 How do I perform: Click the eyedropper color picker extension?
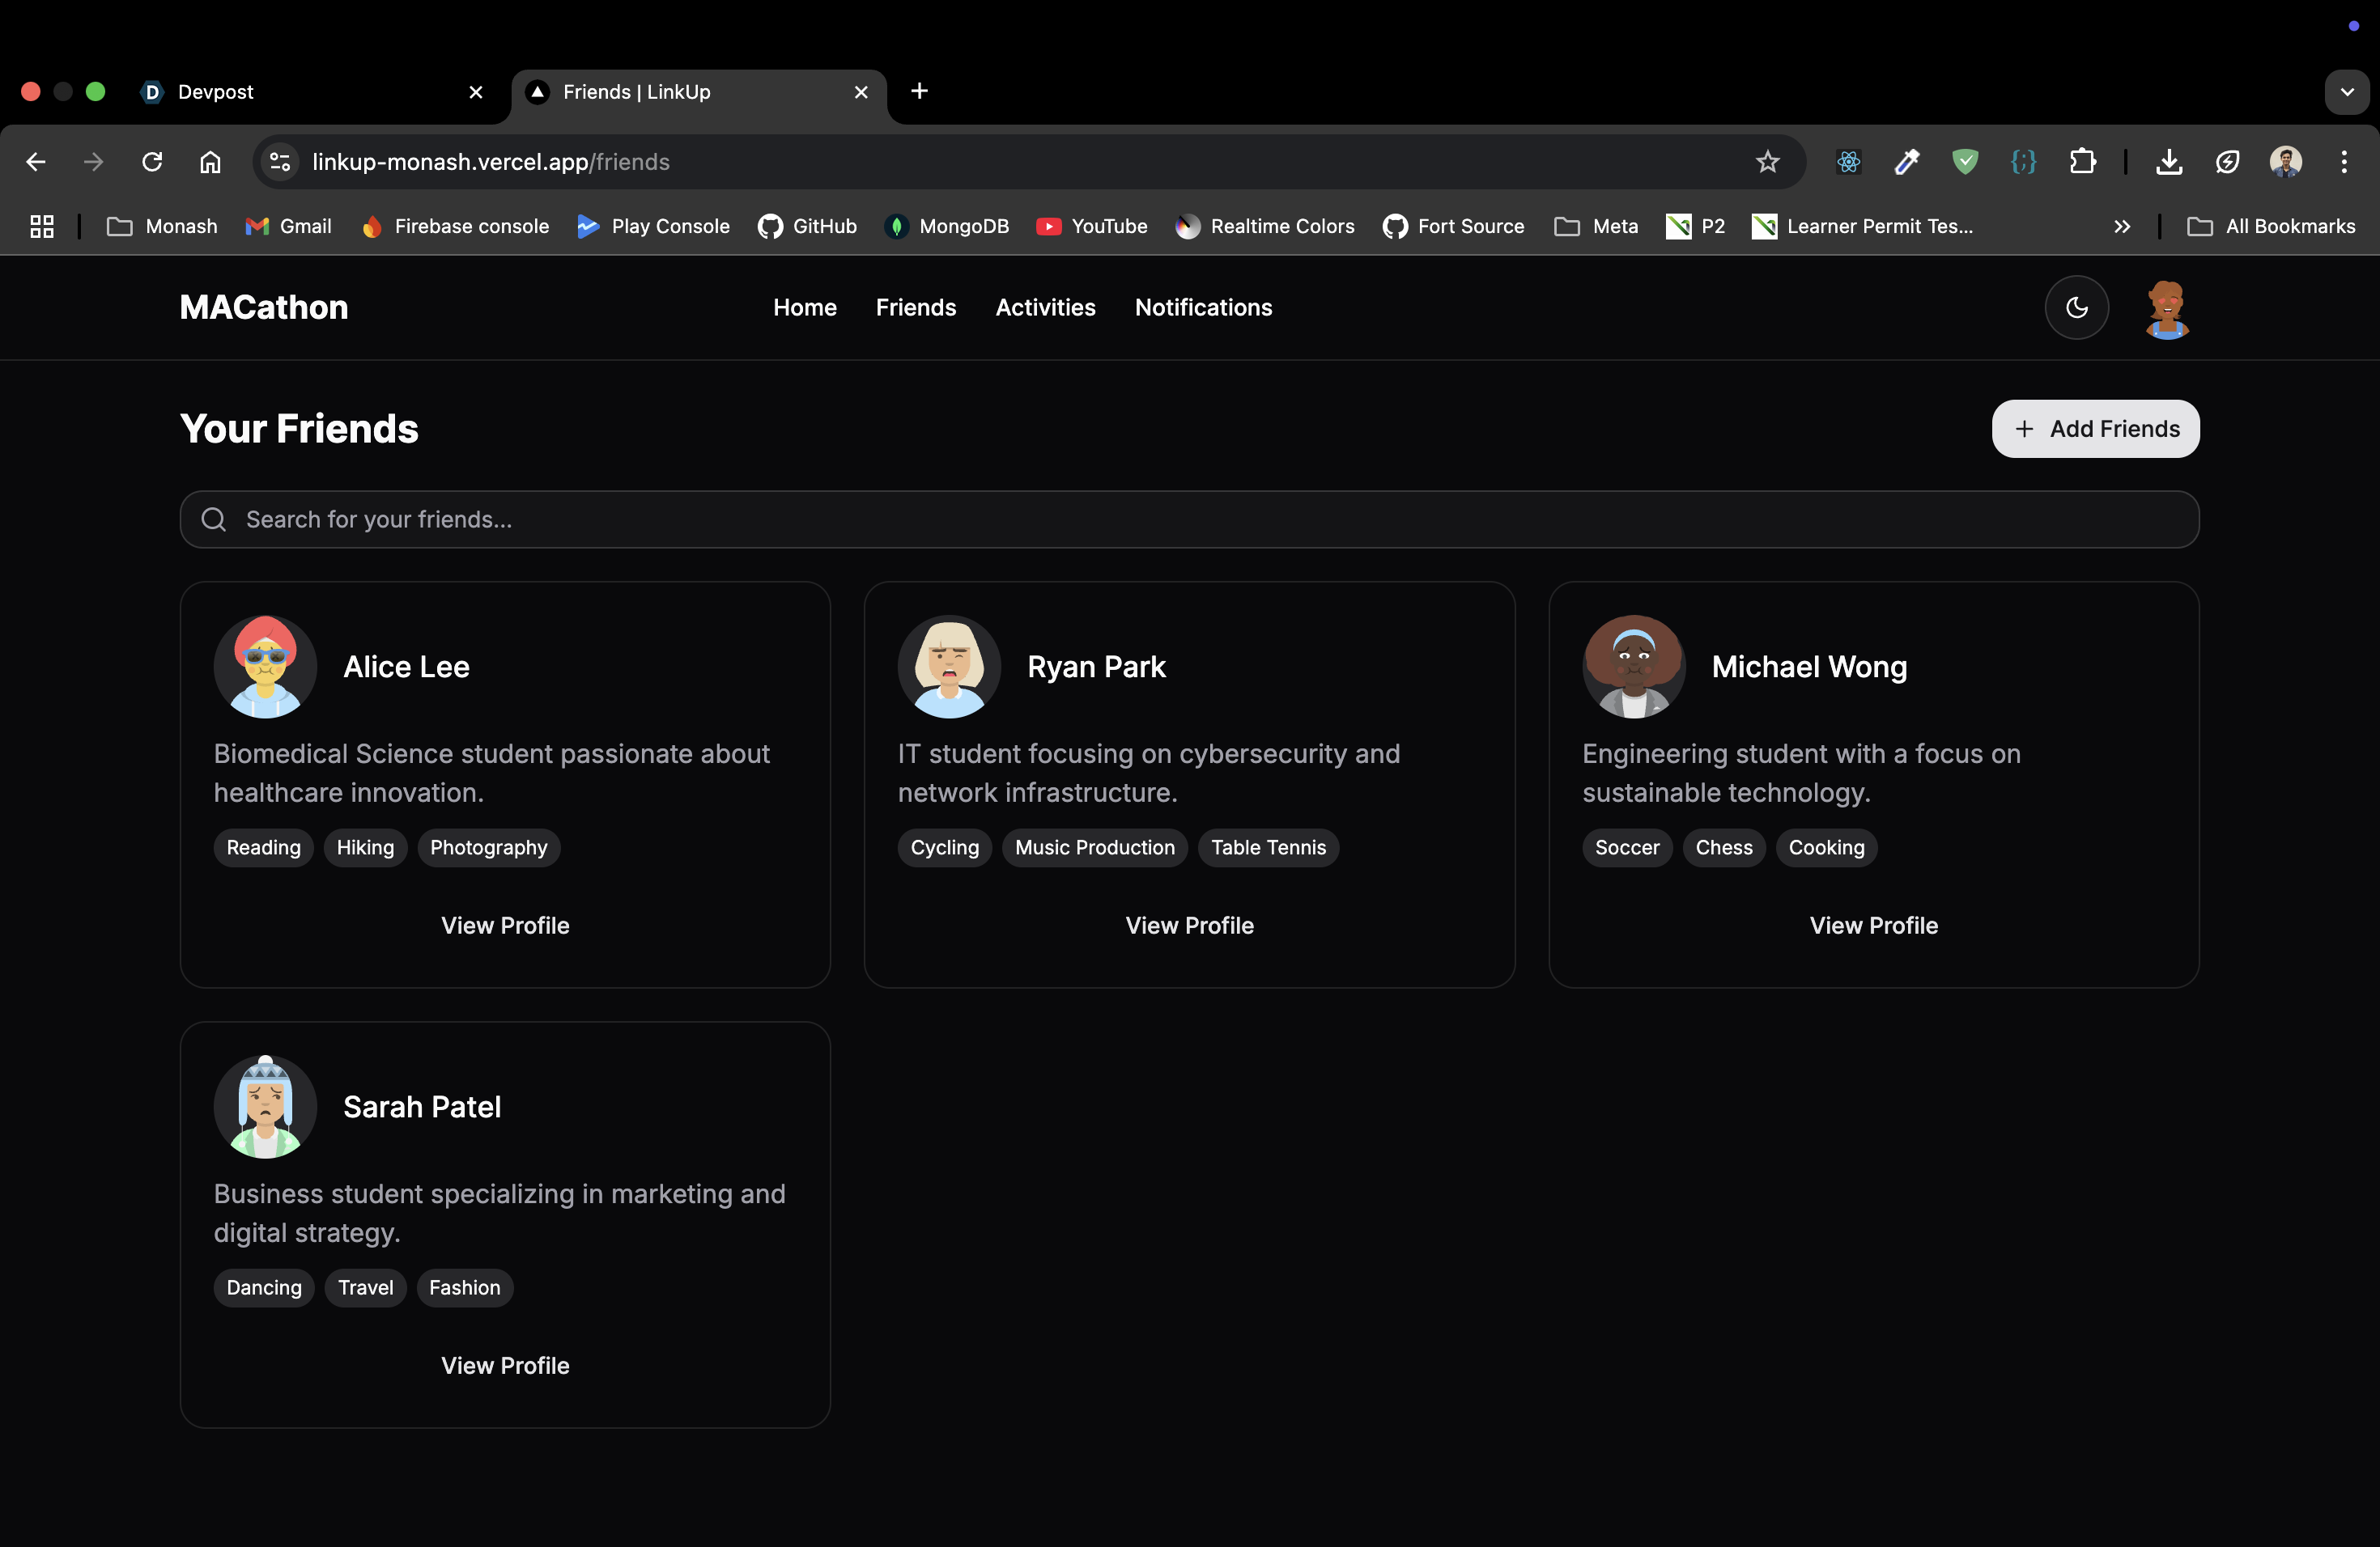pos(1906,162)
